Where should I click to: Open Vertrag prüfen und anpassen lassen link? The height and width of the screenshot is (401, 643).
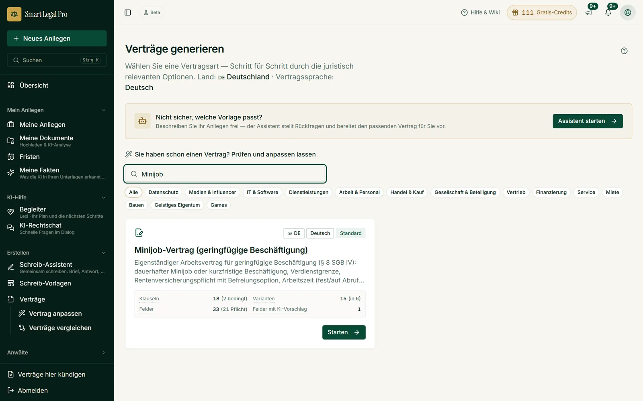pyautogui.click(x=221, y=154)
